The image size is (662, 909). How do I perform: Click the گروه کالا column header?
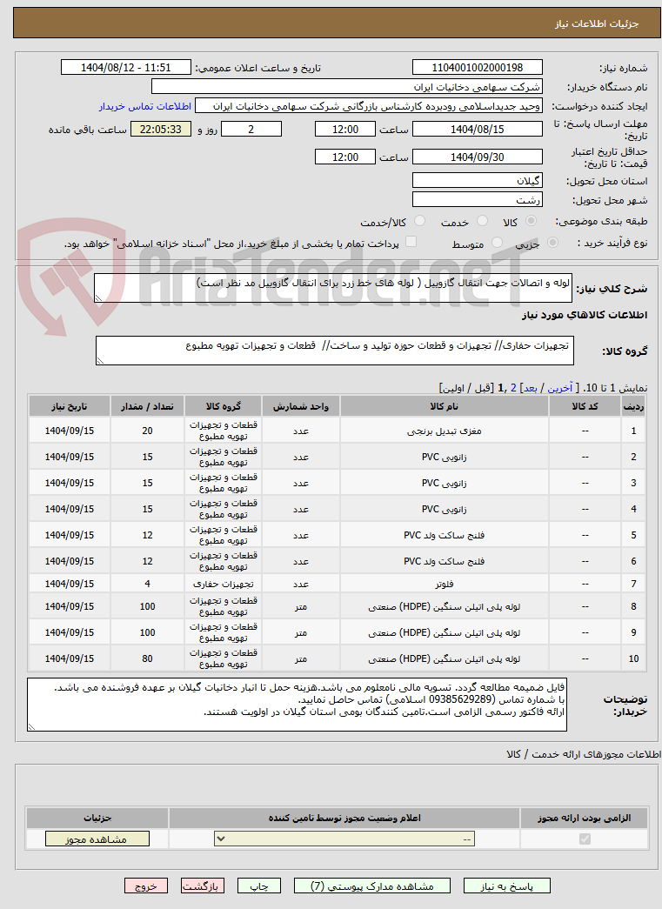point(224,406)
